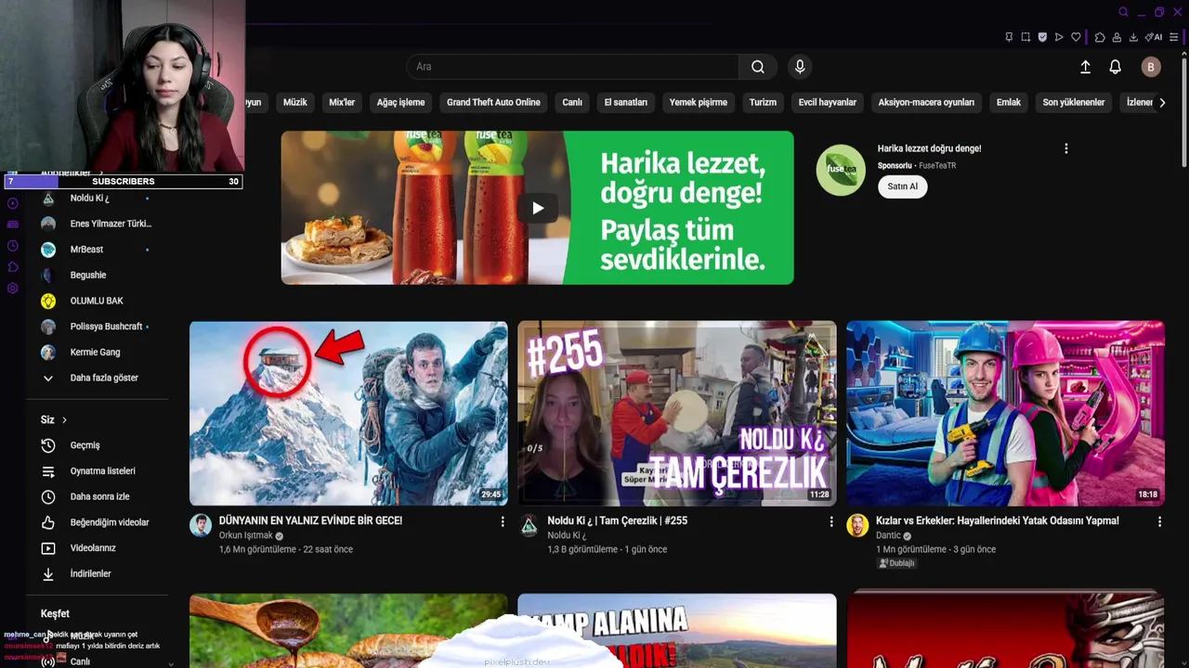Select the Turizm category chip
Screen dimensions: 1189x668
(763, 102)
